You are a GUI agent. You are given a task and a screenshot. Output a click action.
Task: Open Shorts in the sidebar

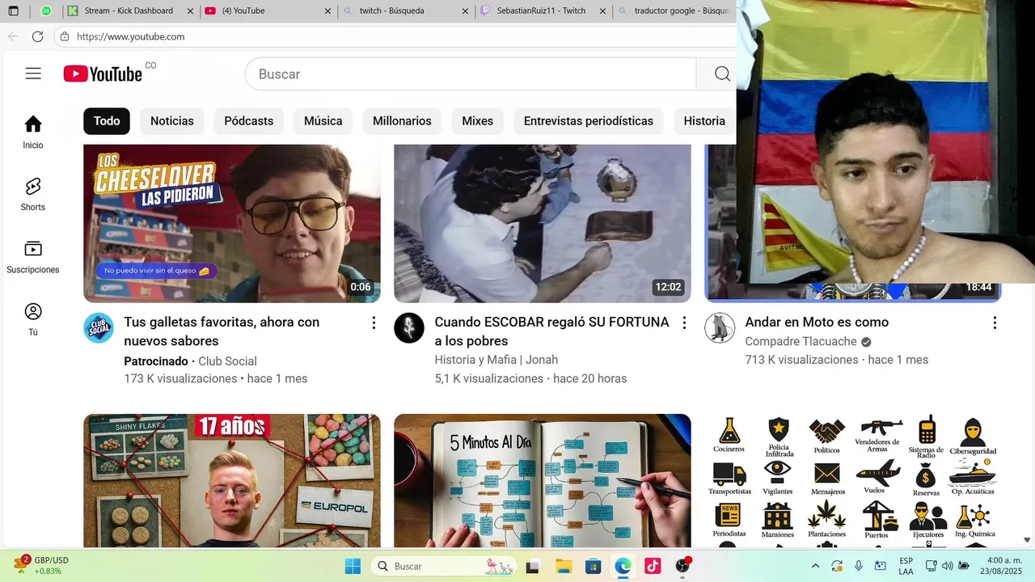(x=33, y=194)
